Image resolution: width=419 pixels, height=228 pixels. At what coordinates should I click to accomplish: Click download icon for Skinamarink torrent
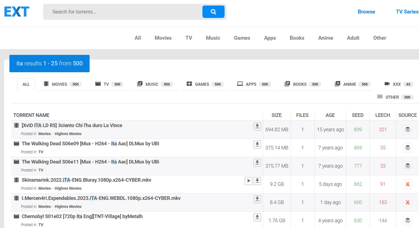[257, 181]
